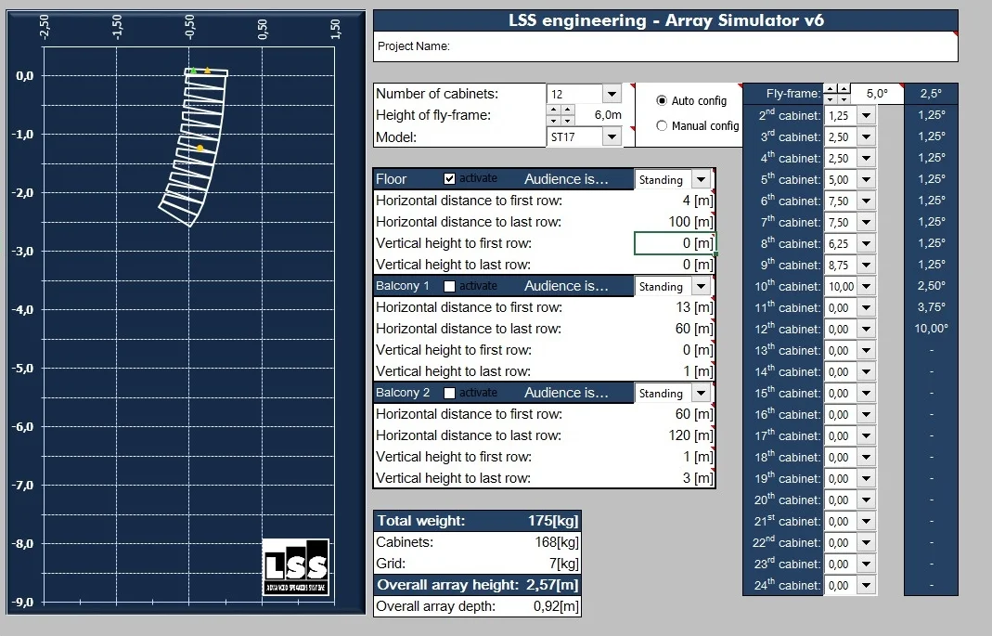Click the orange center-of-gravity dot in the array
Image resolution: width=992 pixels, height=636 pixels.
click(200, 148)
